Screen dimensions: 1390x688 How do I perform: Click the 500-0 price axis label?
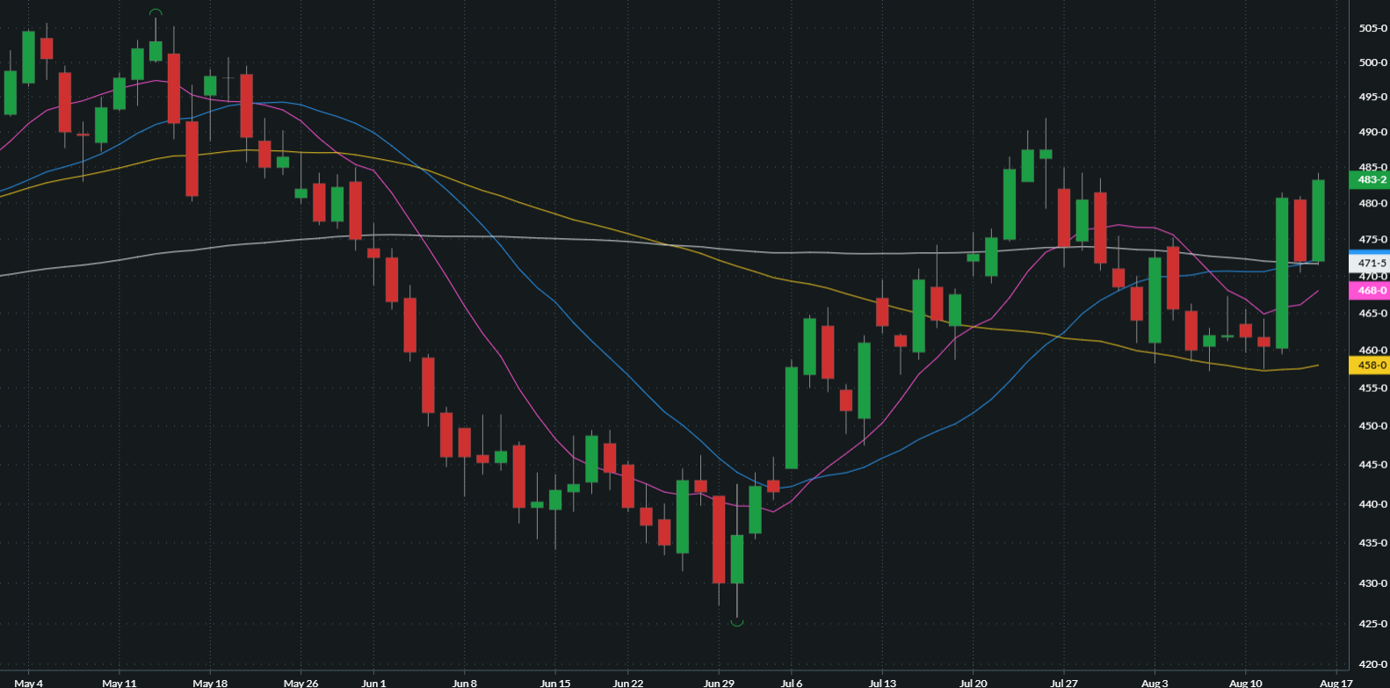1372,62
